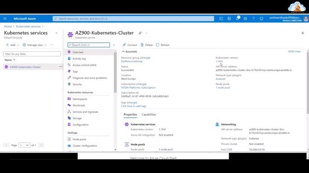Open Diagnose and solve problems
This screenshot has width=309, height=173.
90,78
